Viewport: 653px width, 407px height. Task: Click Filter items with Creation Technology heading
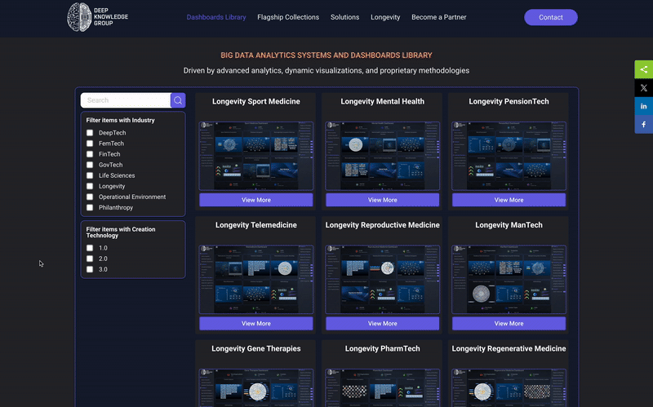(121, 232)
